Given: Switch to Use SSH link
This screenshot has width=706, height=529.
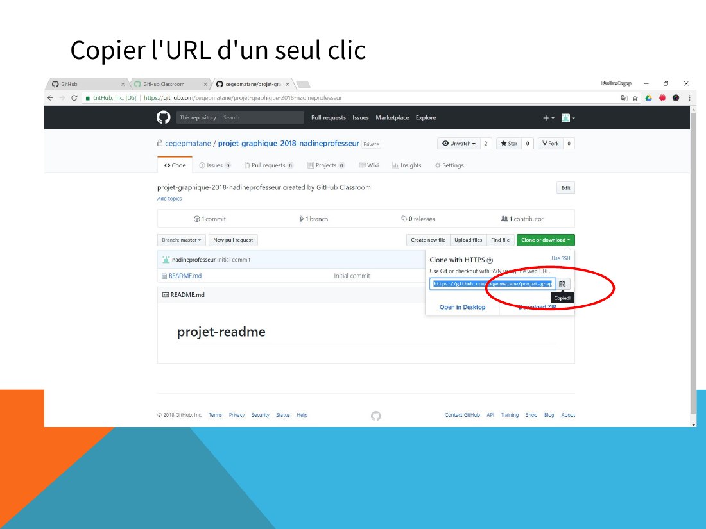Looking at the screenshot, I should tap(560, 258).
